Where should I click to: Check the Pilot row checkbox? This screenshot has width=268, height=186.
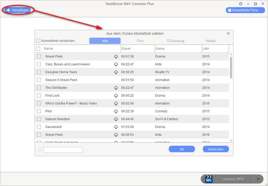coord(39,111)
